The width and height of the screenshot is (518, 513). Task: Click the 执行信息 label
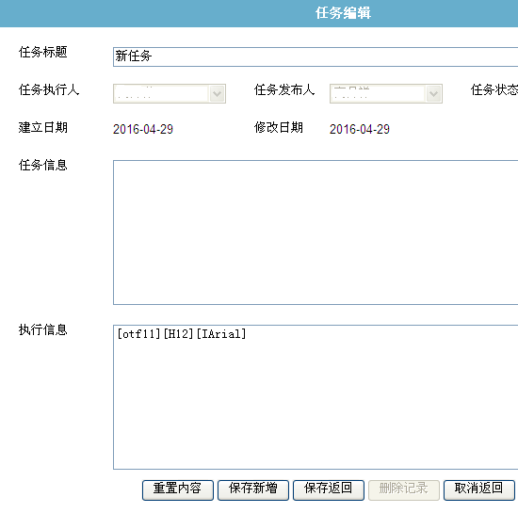pos(43,329)
